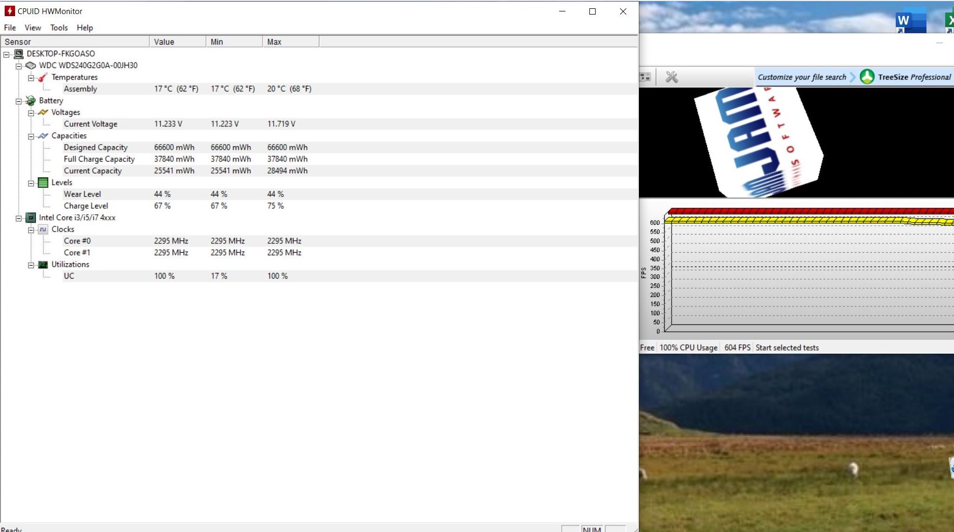Click the TreeSize Professional link
954x532 pixels.
point(913,77)
